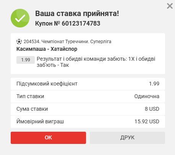Confirm with the red OK button
This screenshot has width=175, height=155.
(48, 138)
